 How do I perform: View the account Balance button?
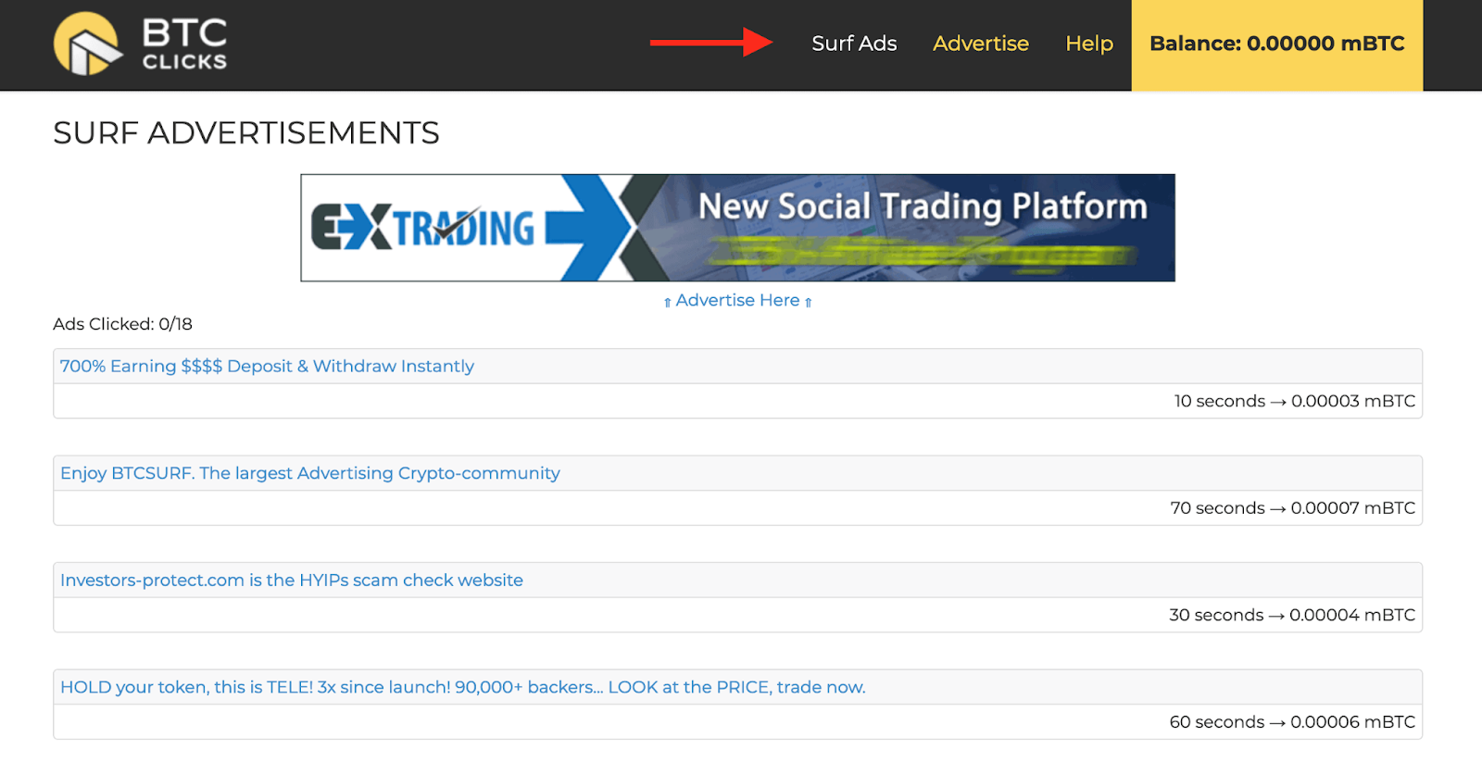[x=1277, y=44]
